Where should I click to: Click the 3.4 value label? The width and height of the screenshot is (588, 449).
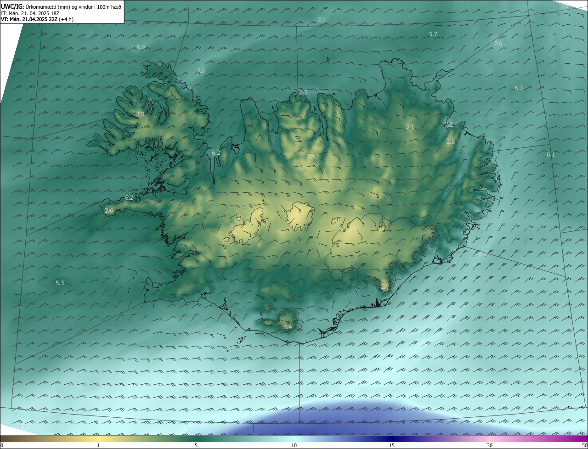tap(288, 327)
